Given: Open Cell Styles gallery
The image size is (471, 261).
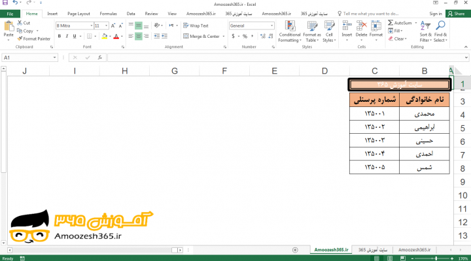Looking at the screenshot, I should pyautogui.click(x=329, y=31).
